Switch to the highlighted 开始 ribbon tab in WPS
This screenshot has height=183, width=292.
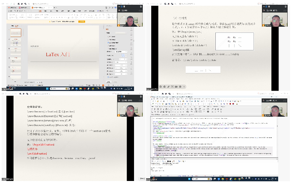point(40,11)
